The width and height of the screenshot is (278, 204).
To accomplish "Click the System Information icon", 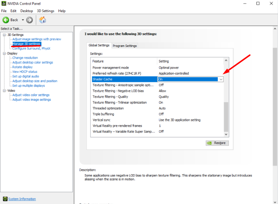I will [x=5, y=199].
